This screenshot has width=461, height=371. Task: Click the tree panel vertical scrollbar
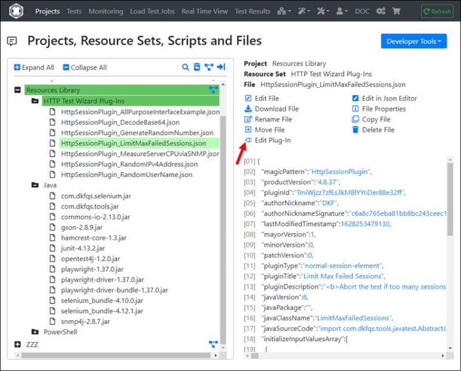pyautogui.click(x=223, y=230)
